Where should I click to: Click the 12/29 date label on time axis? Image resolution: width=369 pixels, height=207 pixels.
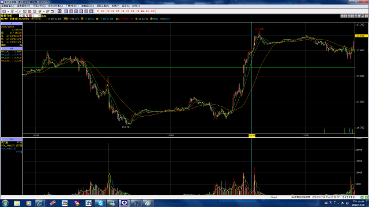click(x=171, y=136)
